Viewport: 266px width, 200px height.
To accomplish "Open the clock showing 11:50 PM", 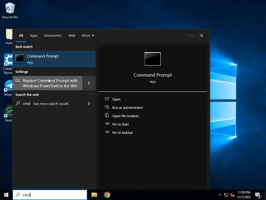I will [x=244, y=195].
